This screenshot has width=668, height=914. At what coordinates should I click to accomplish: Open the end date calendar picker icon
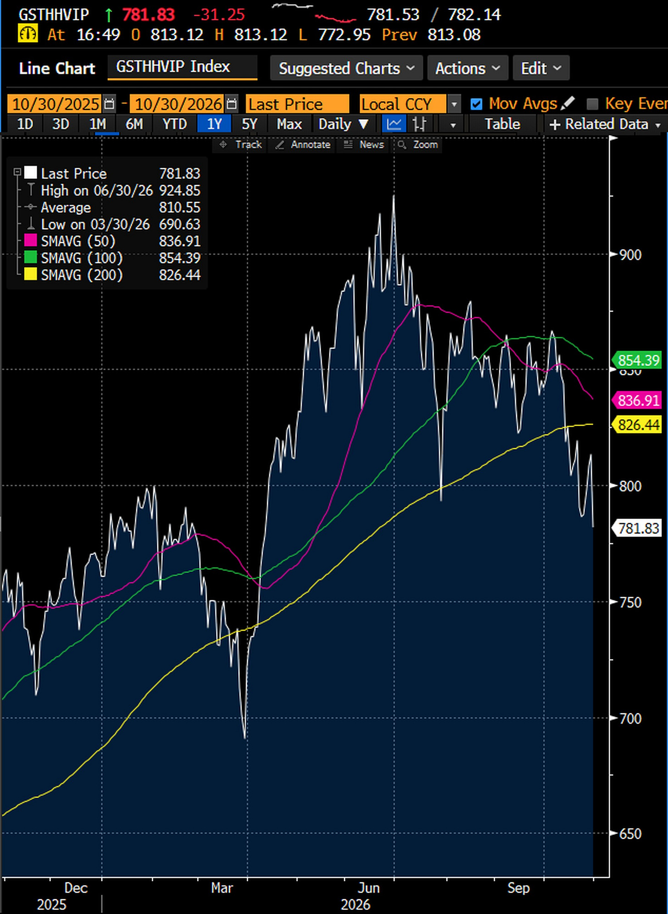point(232,104)
